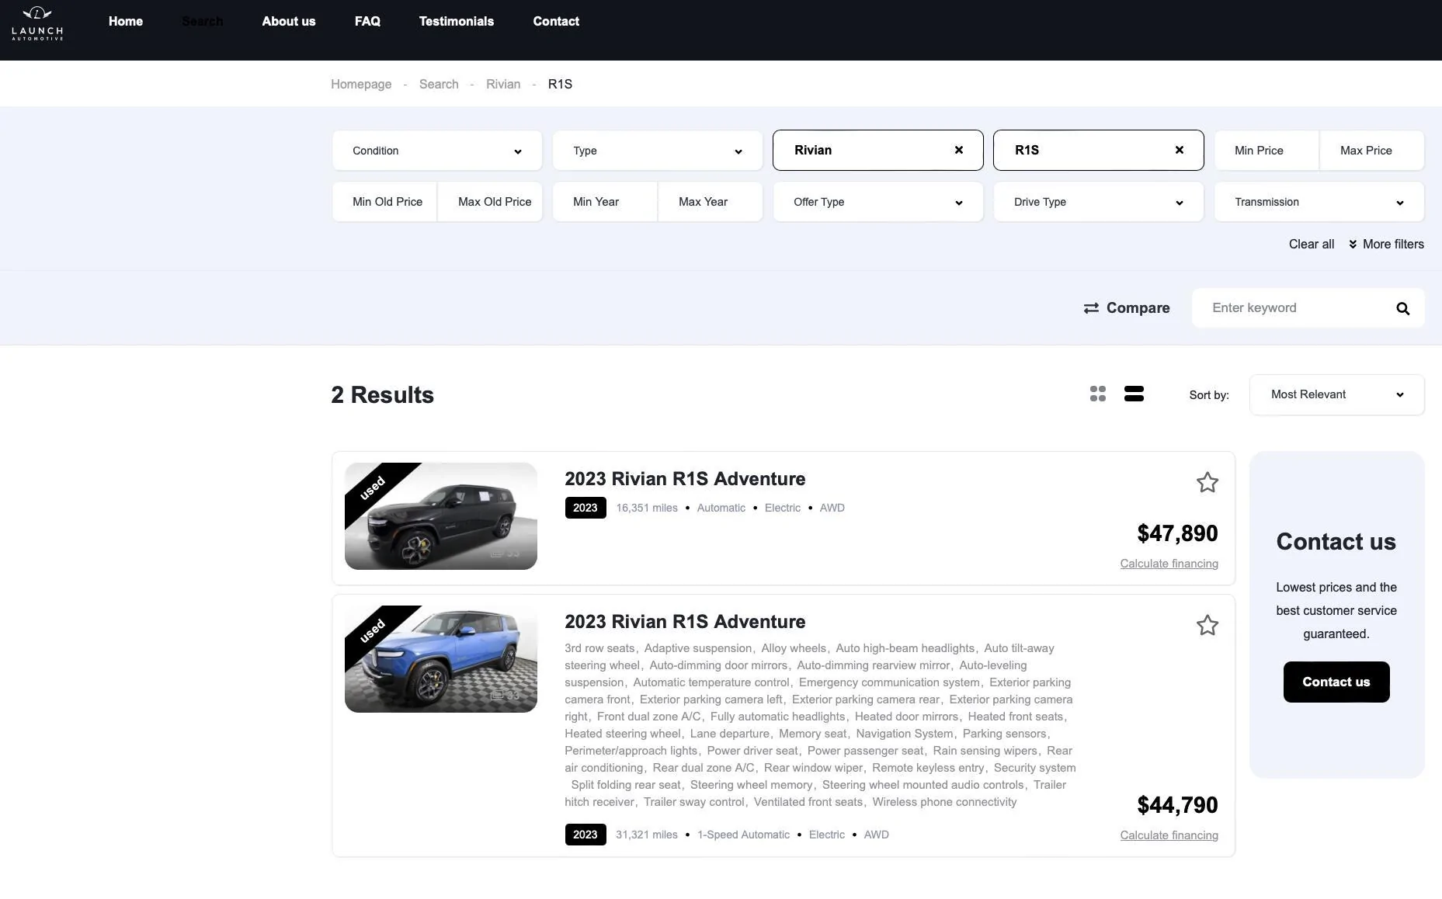
Task: Click the $47,890 price
Action: pos(1177,534)
